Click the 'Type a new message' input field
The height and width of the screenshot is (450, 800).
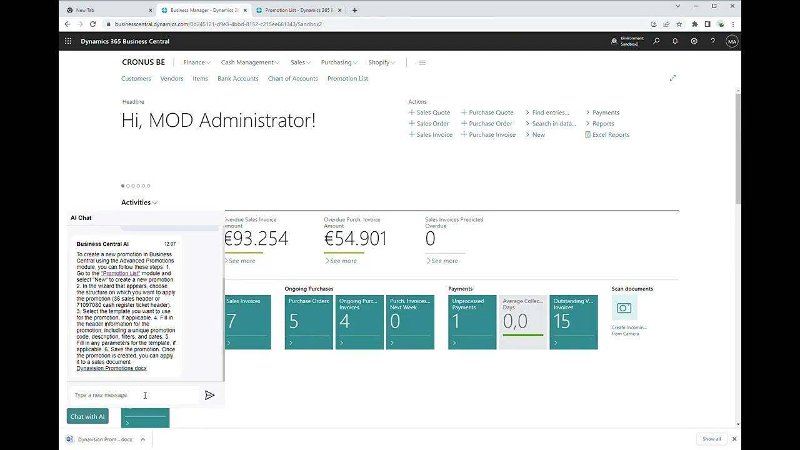pyautogui.click(x=112, y=395)
